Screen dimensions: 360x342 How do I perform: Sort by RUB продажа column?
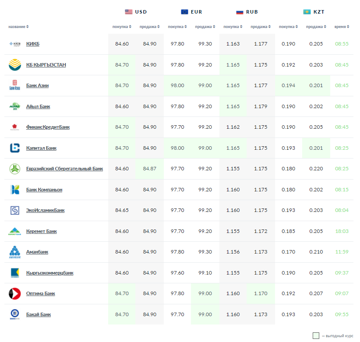pos(261,27)
